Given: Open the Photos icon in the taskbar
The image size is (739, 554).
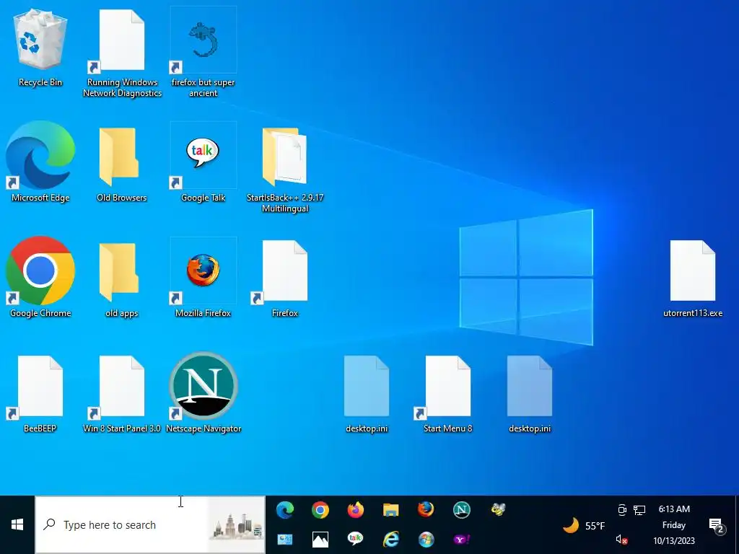Looking at the screenshot, I should point(320,540).
